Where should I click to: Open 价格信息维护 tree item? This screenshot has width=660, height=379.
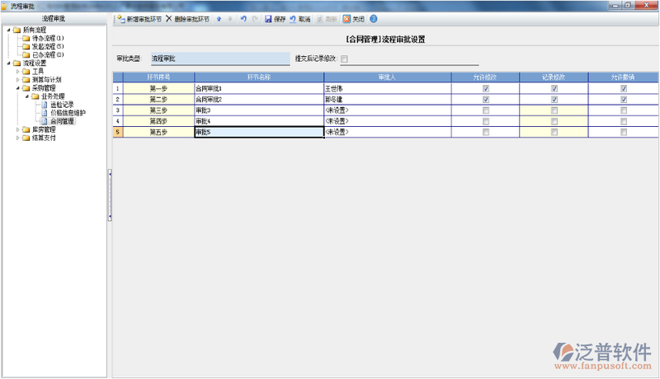[x=67, y=112]
